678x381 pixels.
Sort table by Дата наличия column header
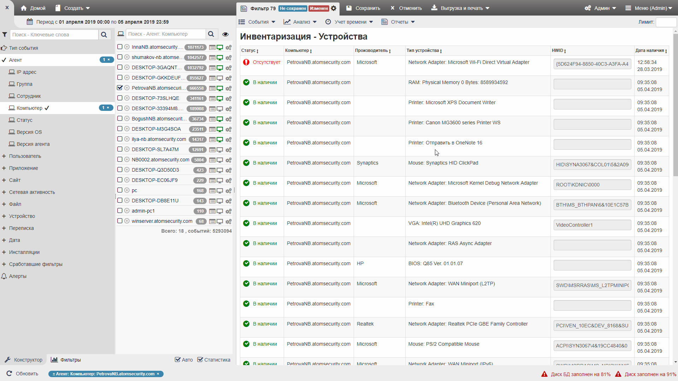click(651, 50)
